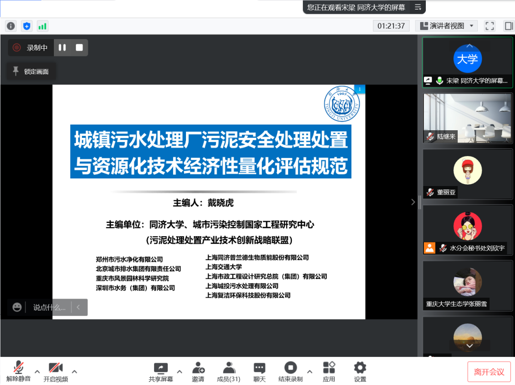Select 董丽亚 participant thumbnail
This screenshot has height=385, width=515.
467,174
